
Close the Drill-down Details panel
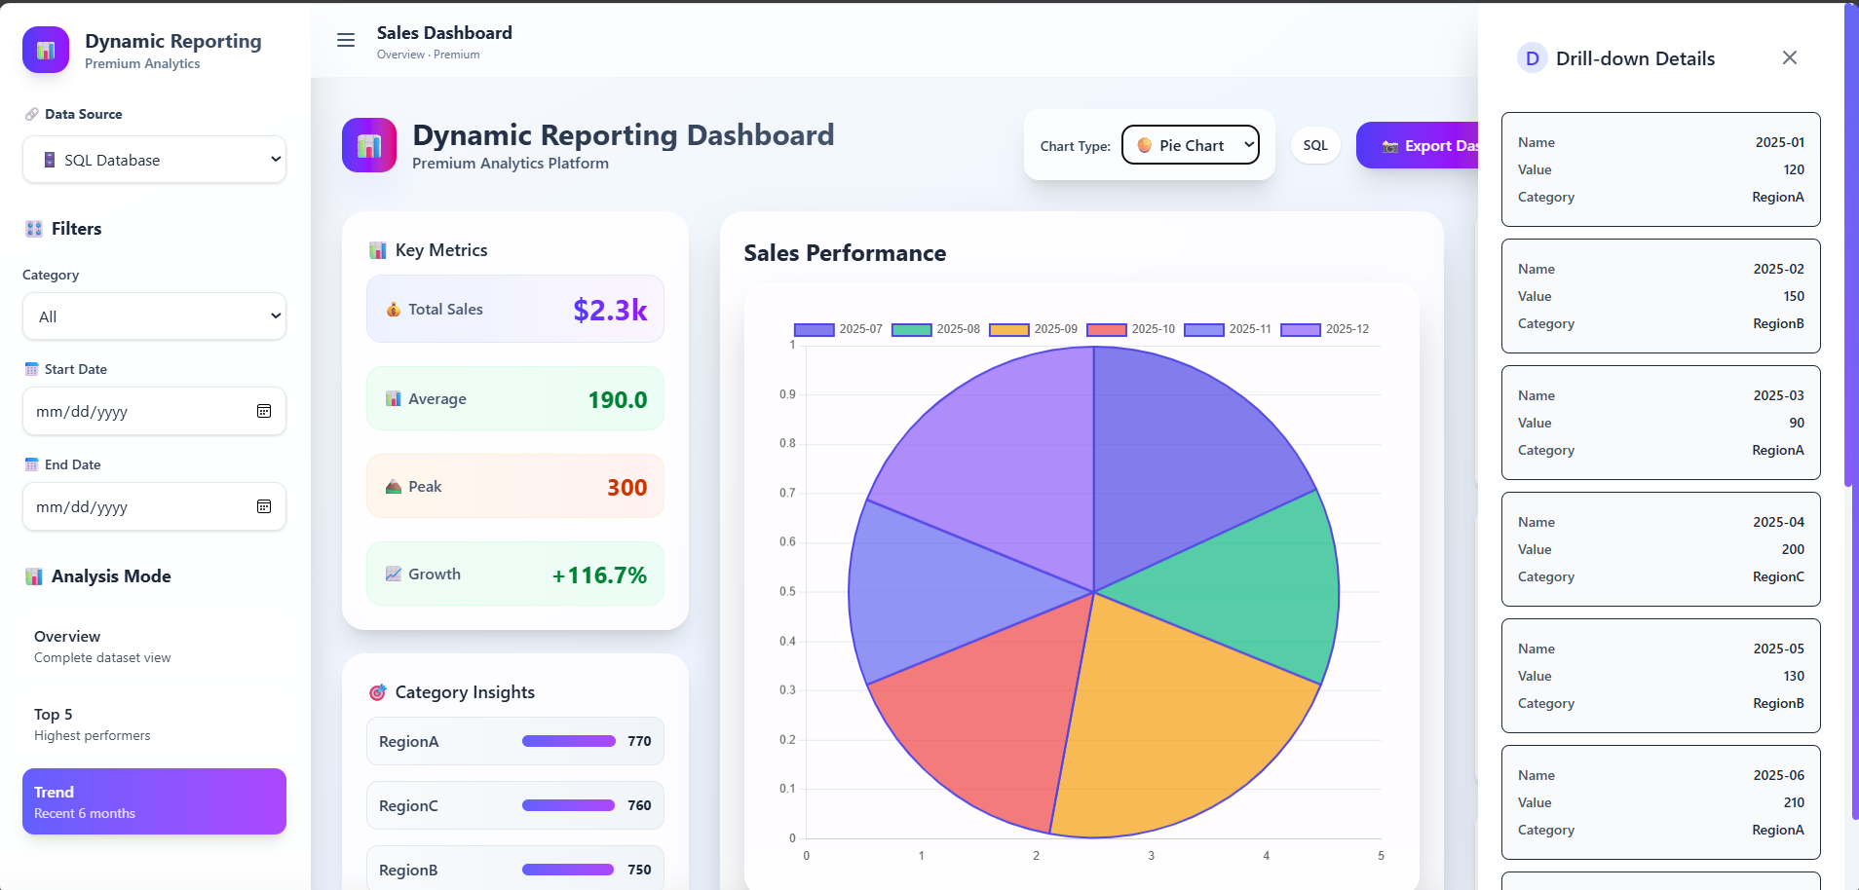click(1789, 57)
